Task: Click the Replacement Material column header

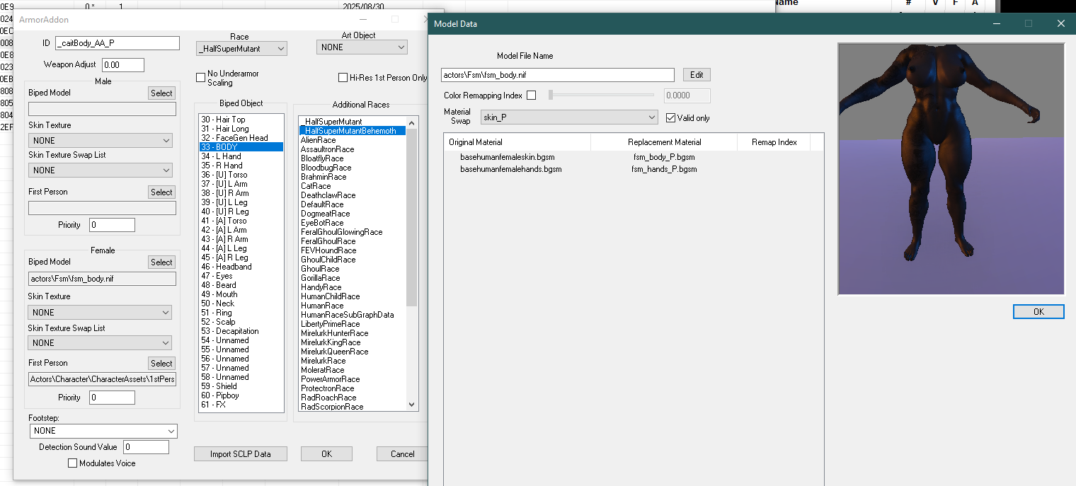Action: pos(664,142)
